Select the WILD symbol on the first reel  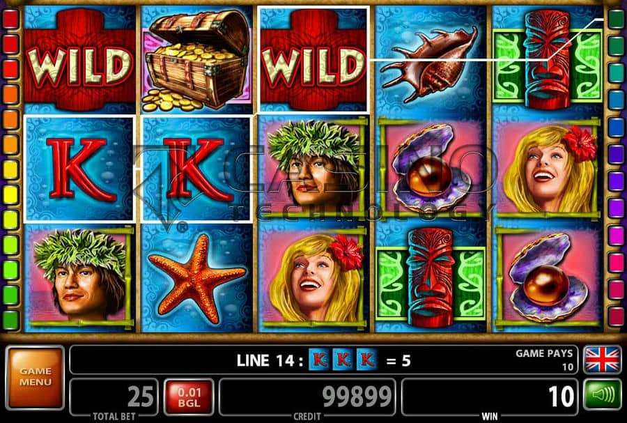point(80,60)
